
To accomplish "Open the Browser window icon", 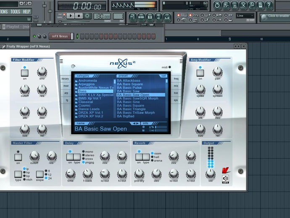I will click(158, 18).
